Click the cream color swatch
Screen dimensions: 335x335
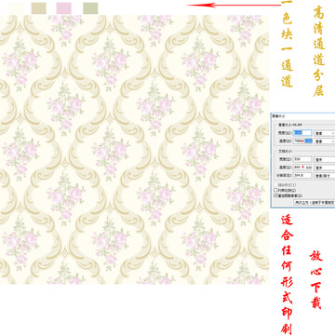(x=17, y=8)
